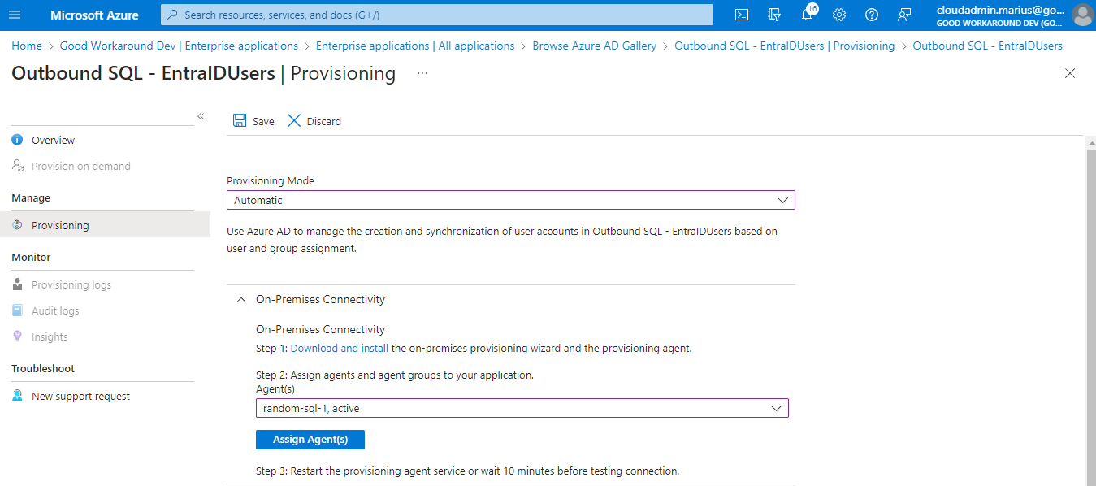The image size is (1096, 486).
Task: Follow the Download and install link
Action: pyautogui.click(x=339, y=348)
